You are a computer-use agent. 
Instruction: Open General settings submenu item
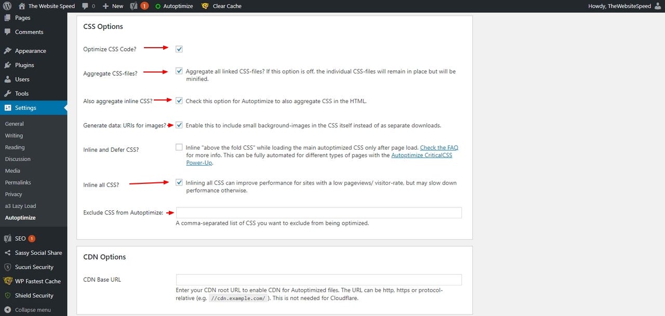click(x=15, y=124)
